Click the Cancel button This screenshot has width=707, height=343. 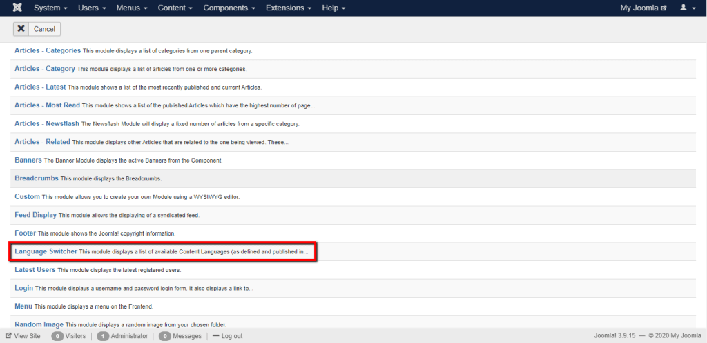tap(37, 29)
